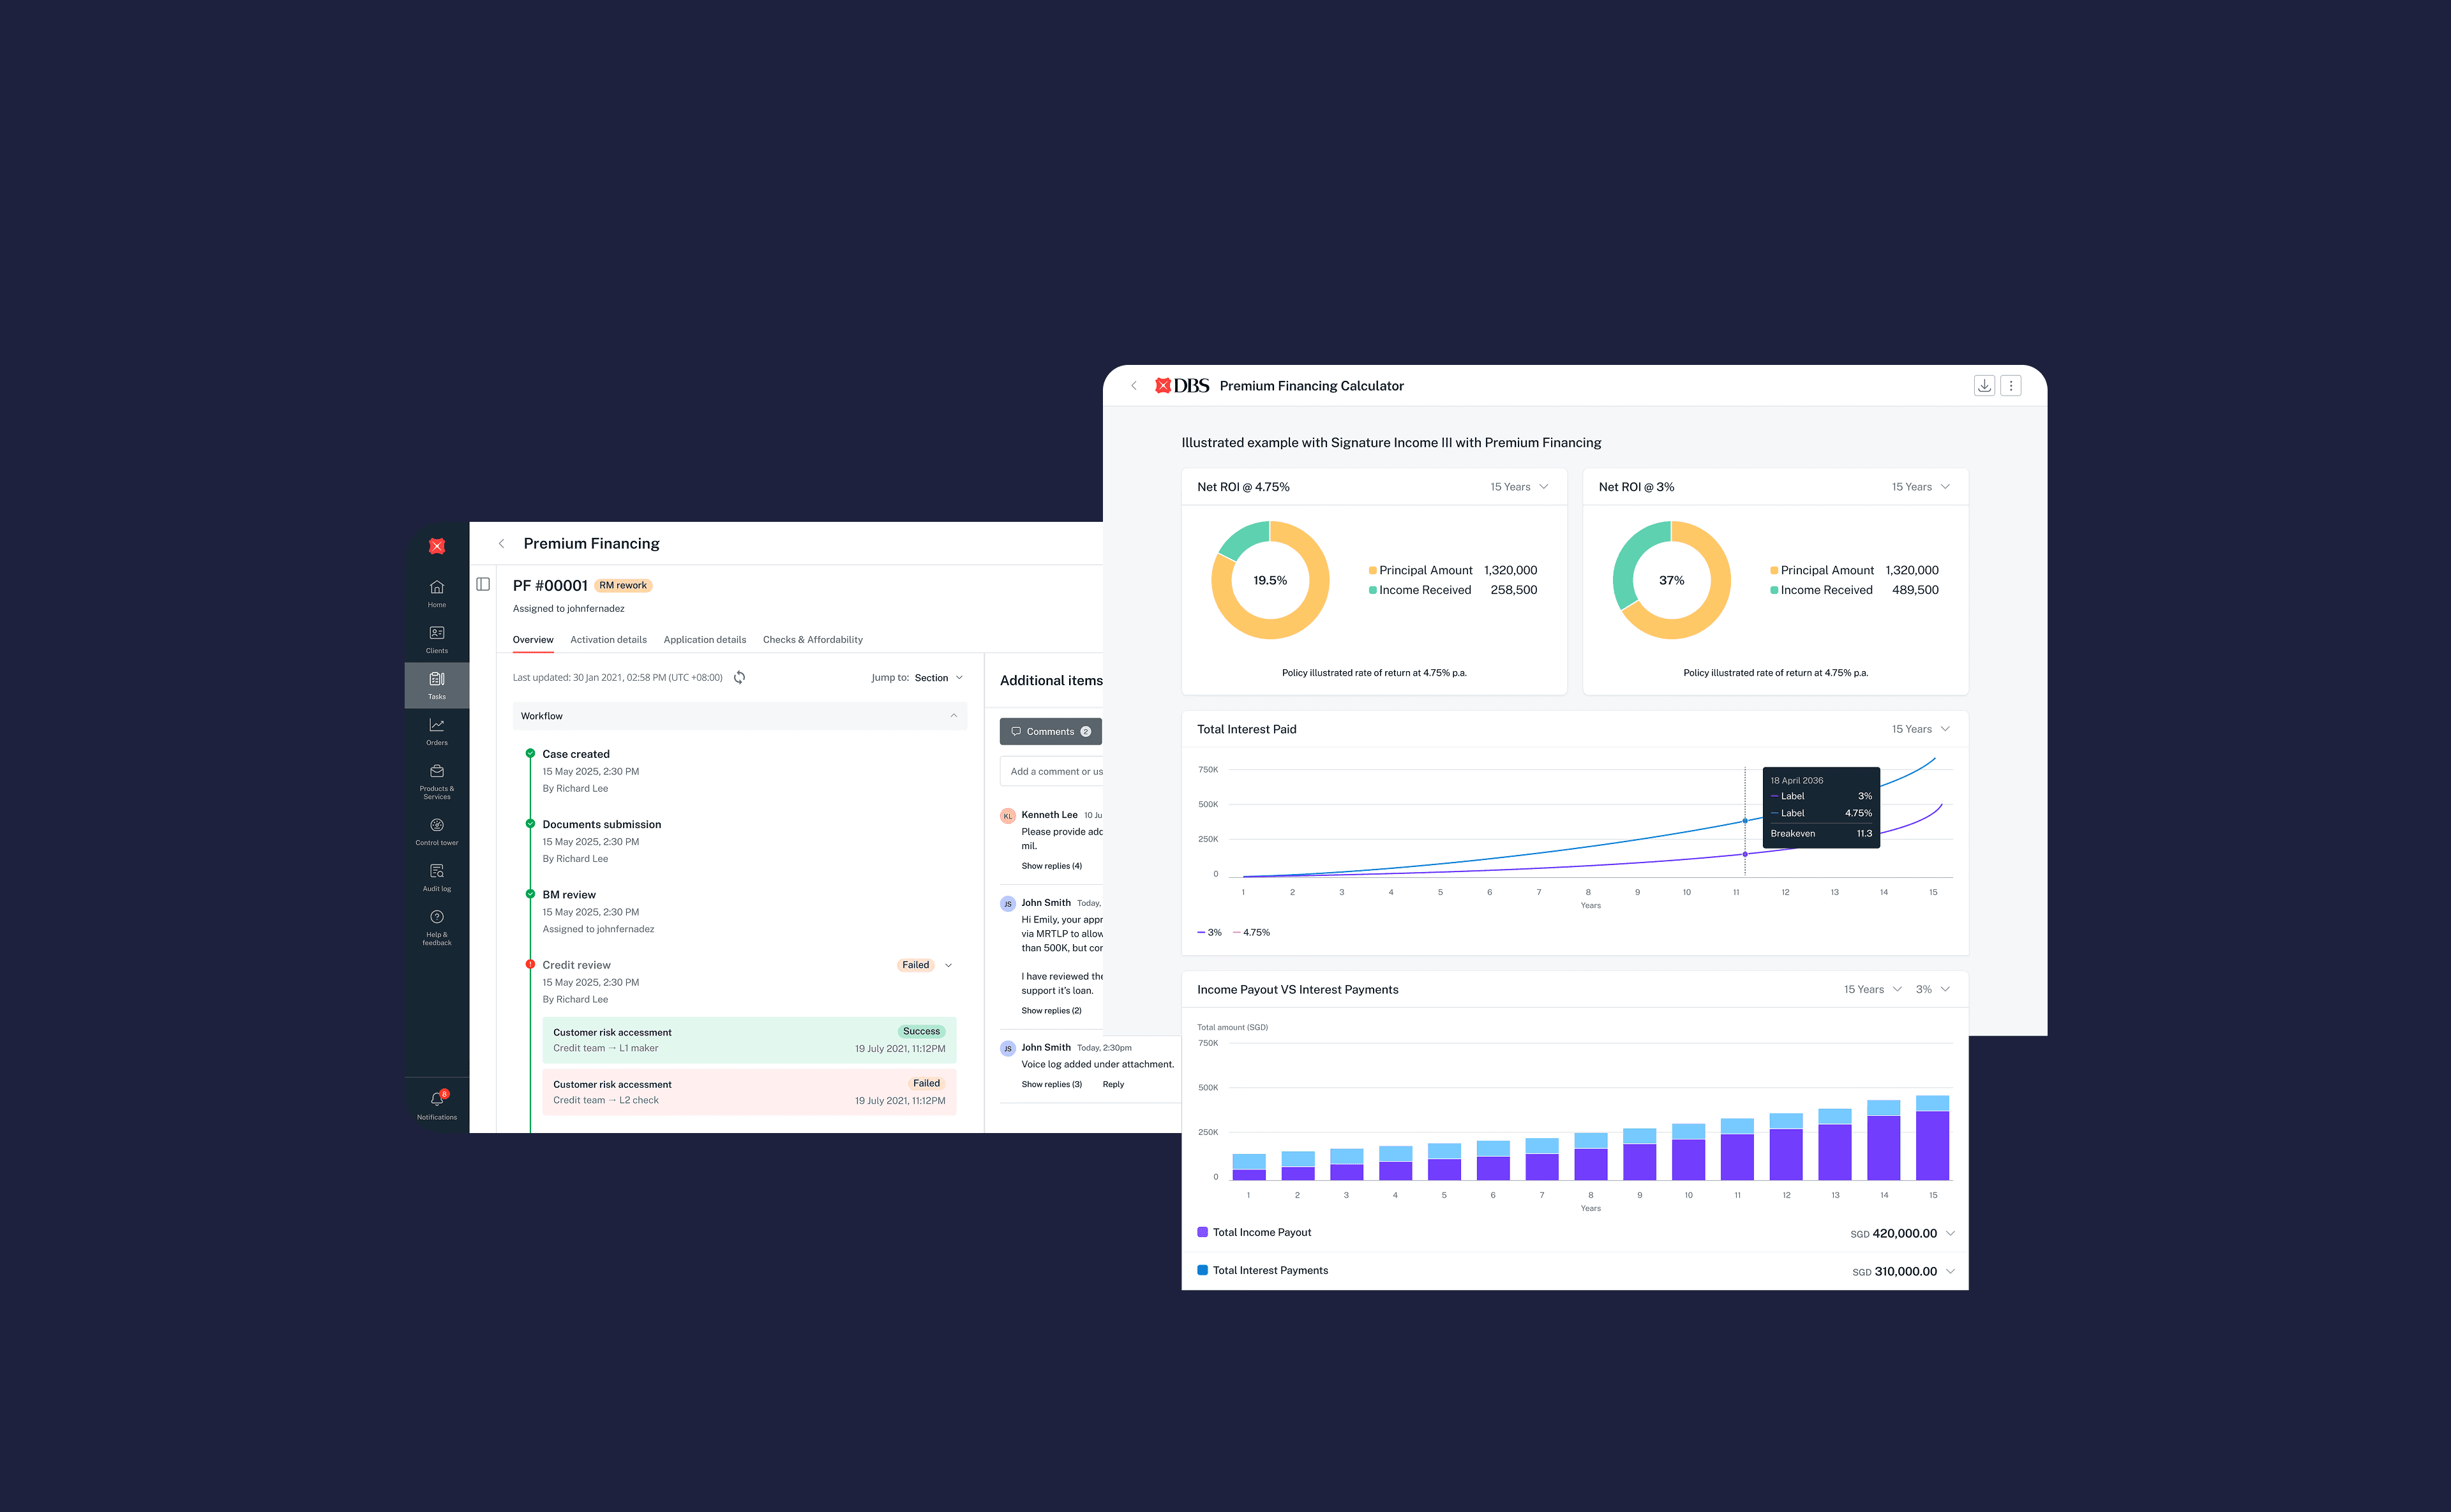Click the refresh icon beside last updated
Viewport: 2451px width, 1512px height.
point(739,678)
